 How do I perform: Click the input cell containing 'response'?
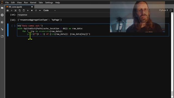coord(93,15)
